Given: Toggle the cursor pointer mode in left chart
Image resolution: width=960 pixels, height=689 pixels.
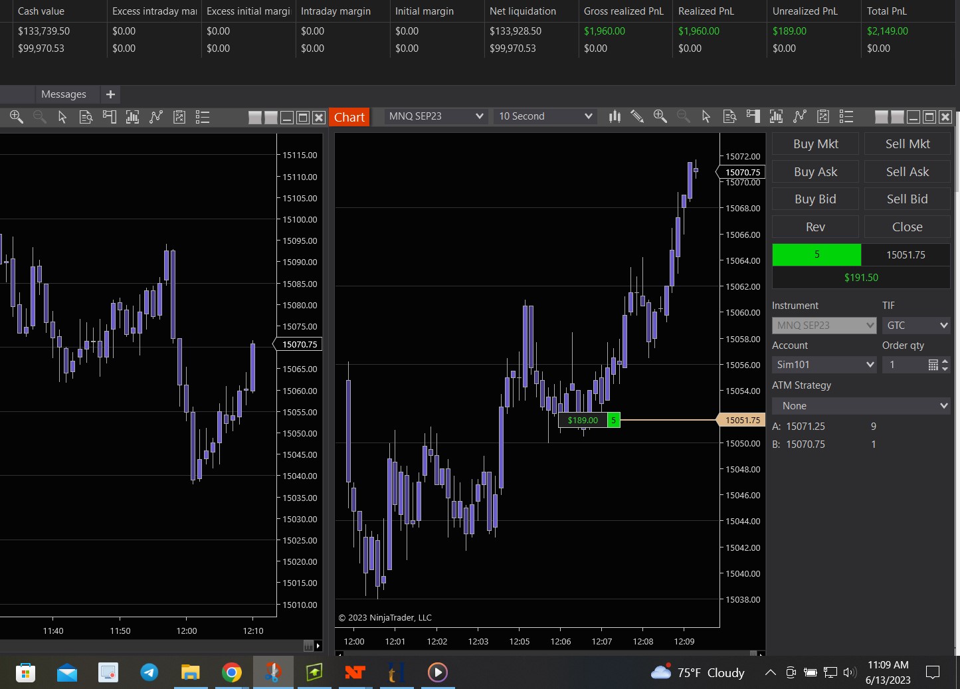Looking at the screenshot, I should (x=62, y=118).
